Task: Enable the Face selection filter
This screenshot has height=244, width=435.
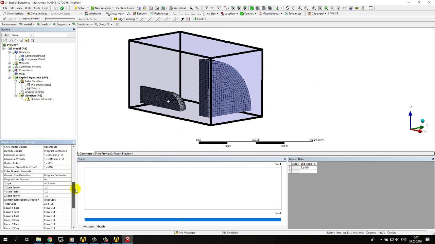Action: [x=245, y=8]
